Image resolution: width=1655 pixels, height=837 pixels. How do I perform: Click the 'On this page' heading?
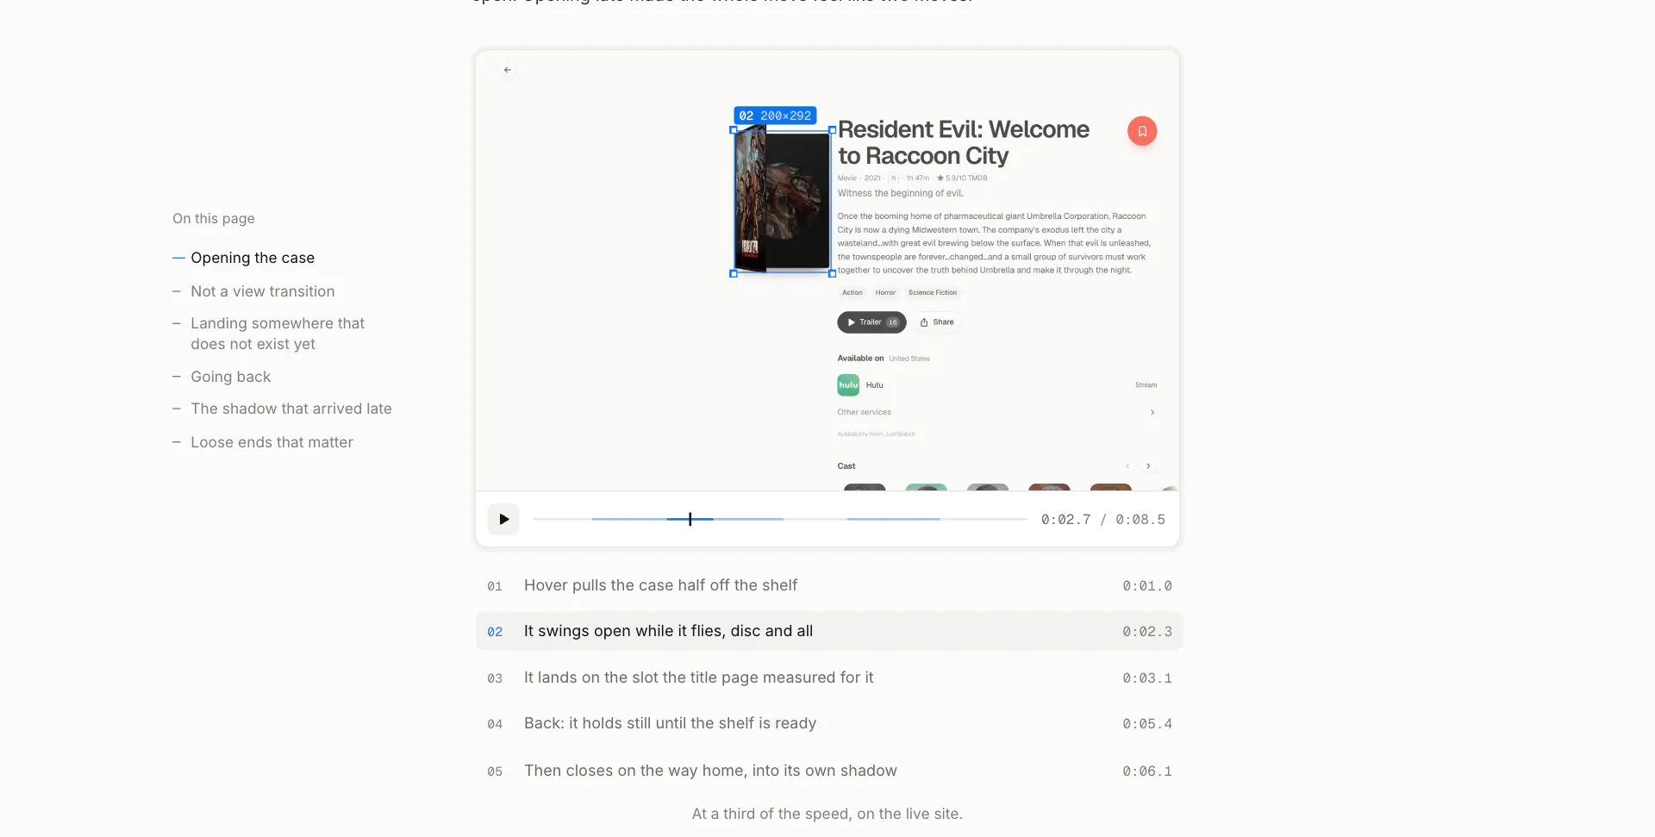point(214,219)
